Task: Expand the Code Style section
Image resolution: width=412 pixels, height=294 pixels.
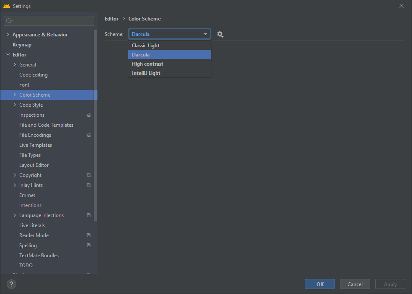Action: pos(14,105)
